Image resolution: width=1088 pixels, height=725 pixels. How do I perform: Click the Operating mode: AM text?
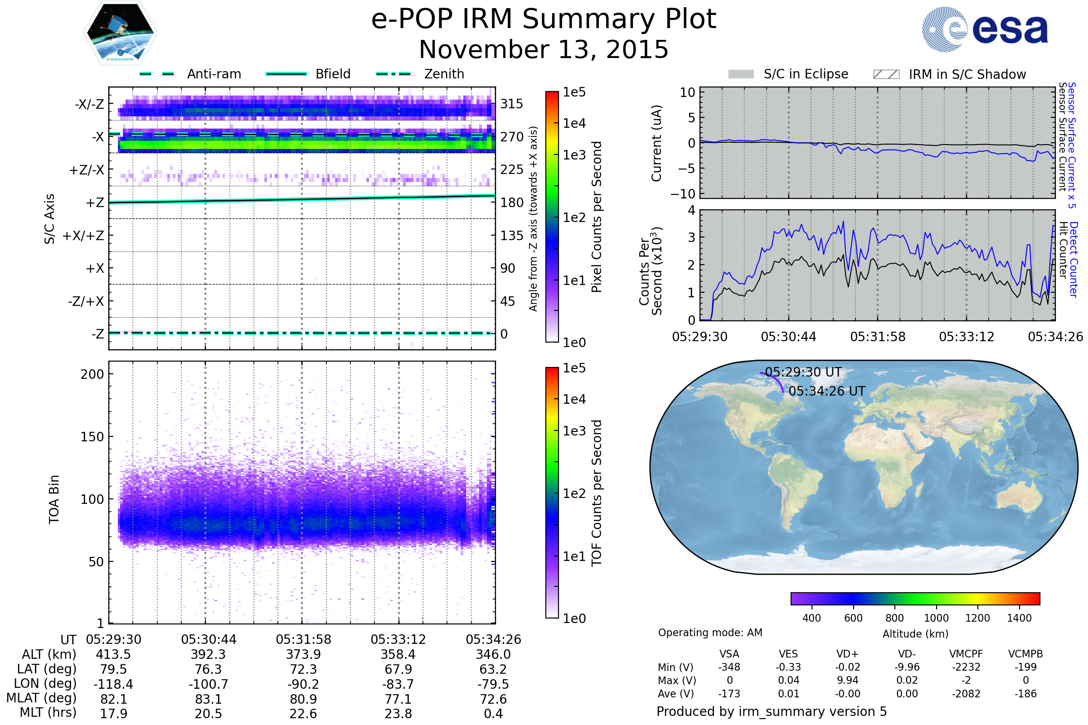click(710, 633)
